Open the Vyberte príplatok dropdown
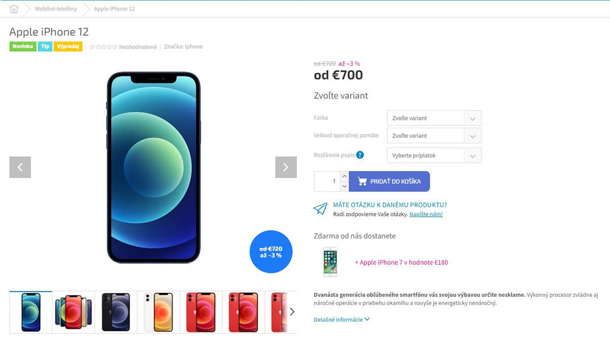 pyautogui.click(x=434, y=155)
